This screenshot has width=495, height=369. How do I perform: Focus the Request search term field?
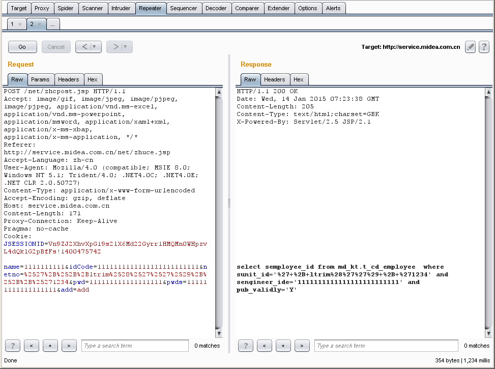pyautogui.click(x=135, y=346)
